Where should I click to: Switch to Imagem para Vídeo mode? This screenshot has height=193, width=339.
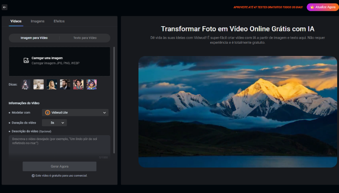pos(34,38)
